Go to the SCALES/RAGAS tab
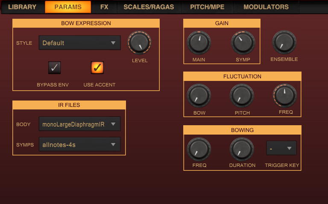Image resolution: width=328 pixels, height=204 pixels. pos(149,7)
